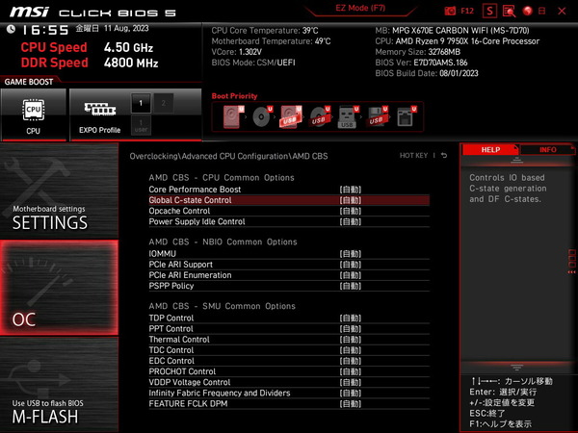Click the DDR Speed 4800 MHz readout

pos(90,63)
